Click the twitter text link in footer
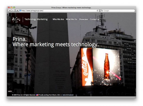This screenshot has height=106, width=143. point(64,95)
